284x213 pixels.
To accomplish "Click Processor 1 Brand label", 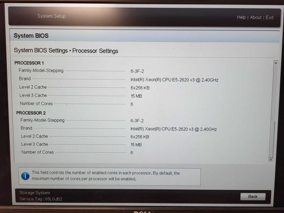I will coord(25,79).
